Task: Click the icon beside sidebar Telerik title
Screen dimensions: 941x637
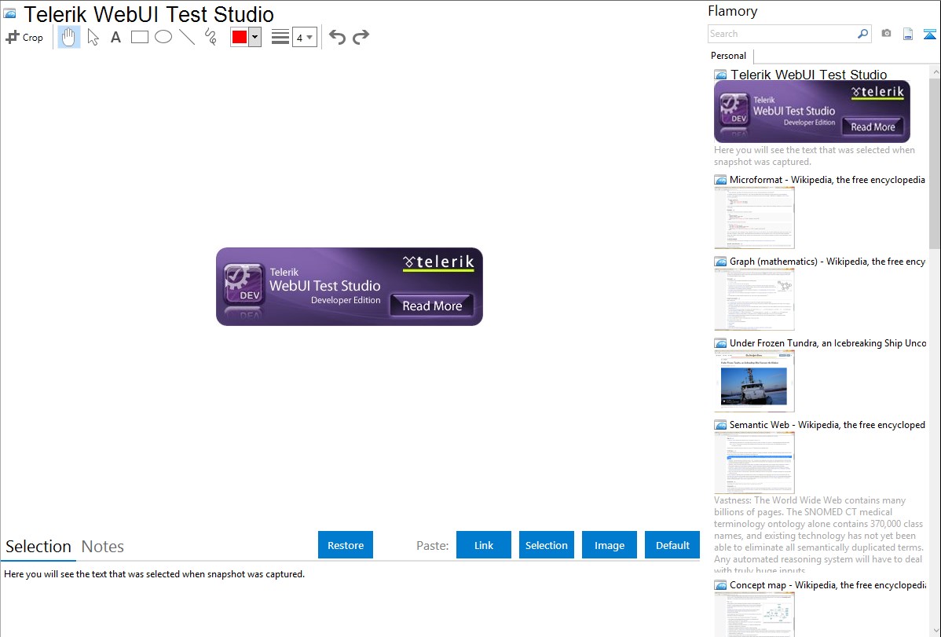Action: pos(721,75)
